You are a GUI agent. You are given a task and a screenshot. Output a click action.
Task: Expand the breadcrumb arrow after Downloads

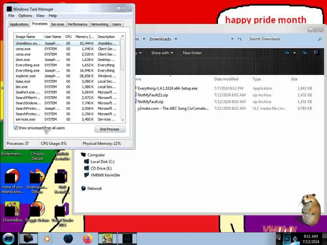point(176,39)
